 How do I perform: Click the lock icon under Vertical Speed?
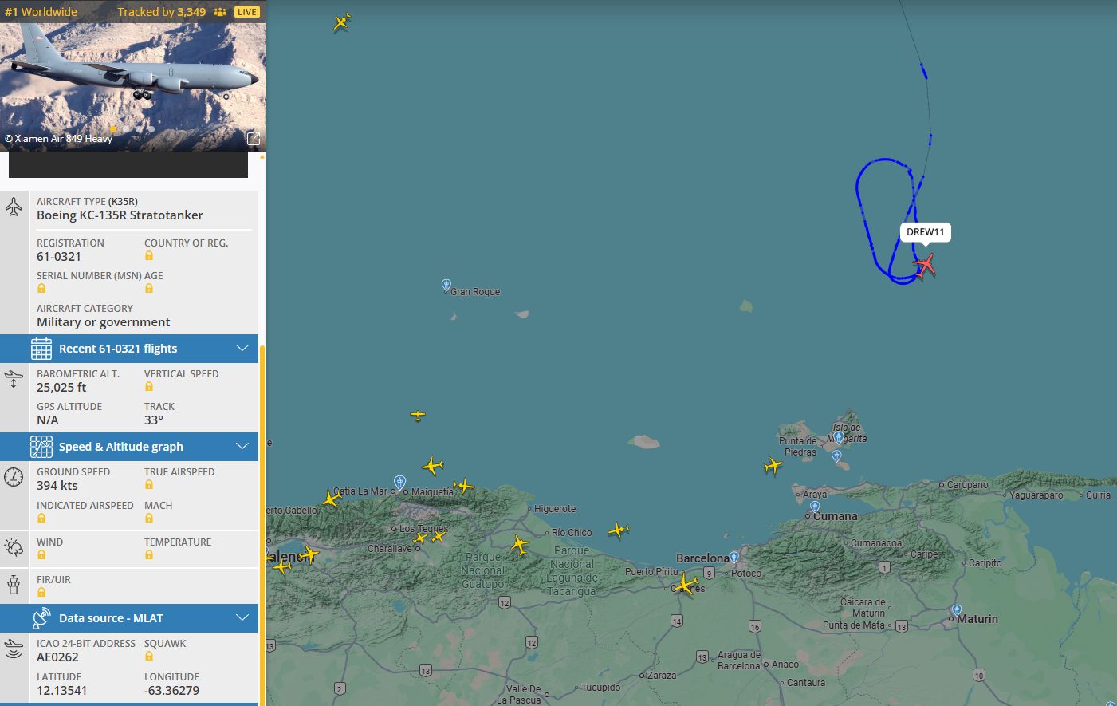(x=149, y=387)
